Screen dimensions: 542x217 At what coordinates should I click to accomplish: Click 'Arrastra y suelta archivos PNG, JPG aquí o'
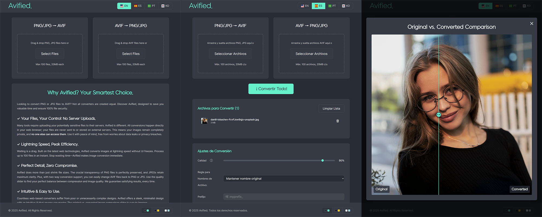tap(230, 43)
